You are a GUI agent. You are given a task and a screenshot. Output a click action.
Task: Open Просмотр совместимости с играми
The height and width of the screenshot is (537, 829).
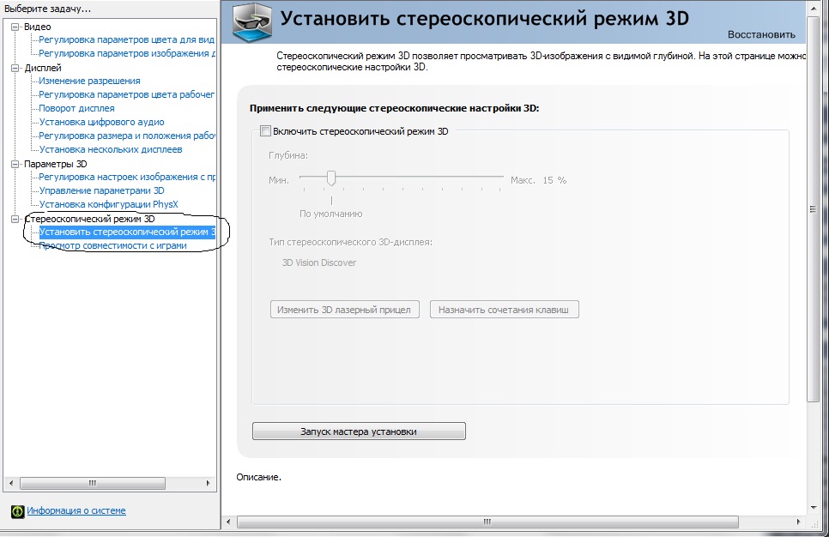tap(112, 246)
